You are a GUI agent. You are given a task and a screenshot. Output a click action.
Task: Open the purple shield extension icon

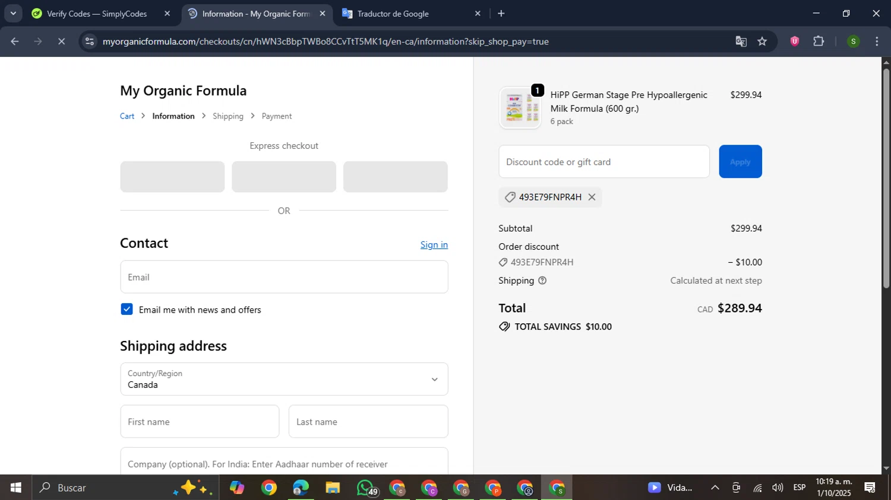click(x=794, y=42)
